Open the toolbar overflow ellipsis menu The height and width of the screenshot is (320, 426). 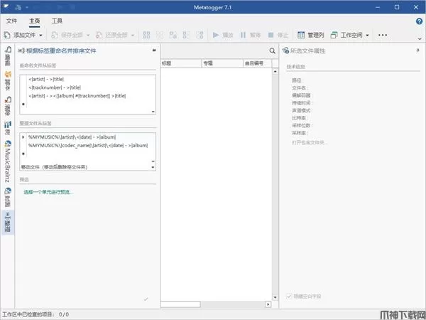point(383,34)
